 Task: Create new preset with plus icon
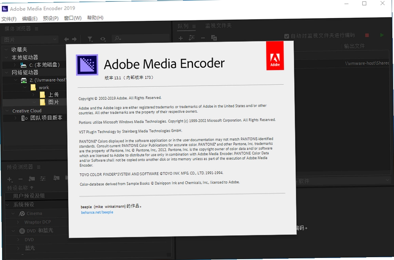point(10,179)
